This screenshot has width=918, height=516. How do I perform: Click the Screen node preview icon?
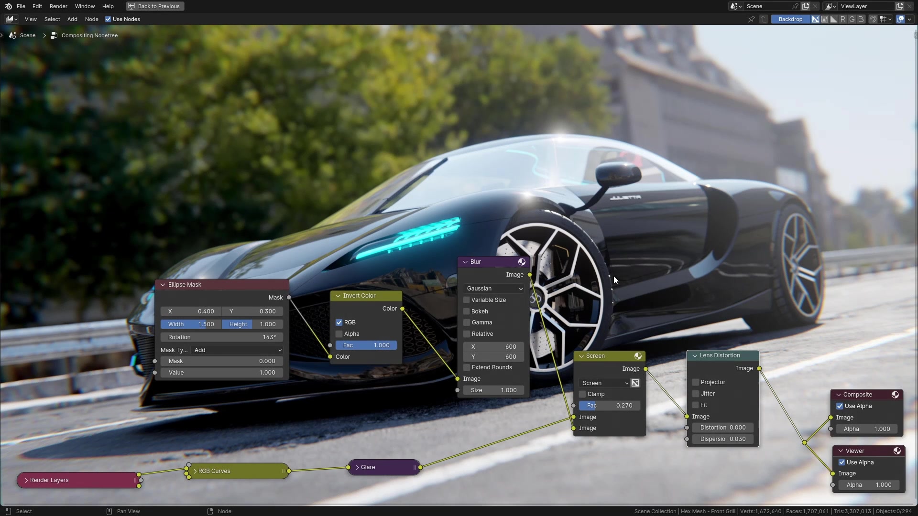coord(638,356)
